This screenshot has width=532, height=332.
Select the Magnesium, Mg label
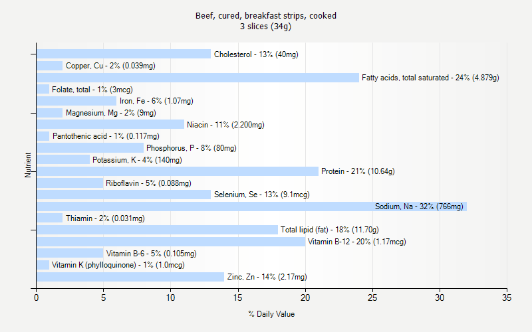[x=110, y=113]
